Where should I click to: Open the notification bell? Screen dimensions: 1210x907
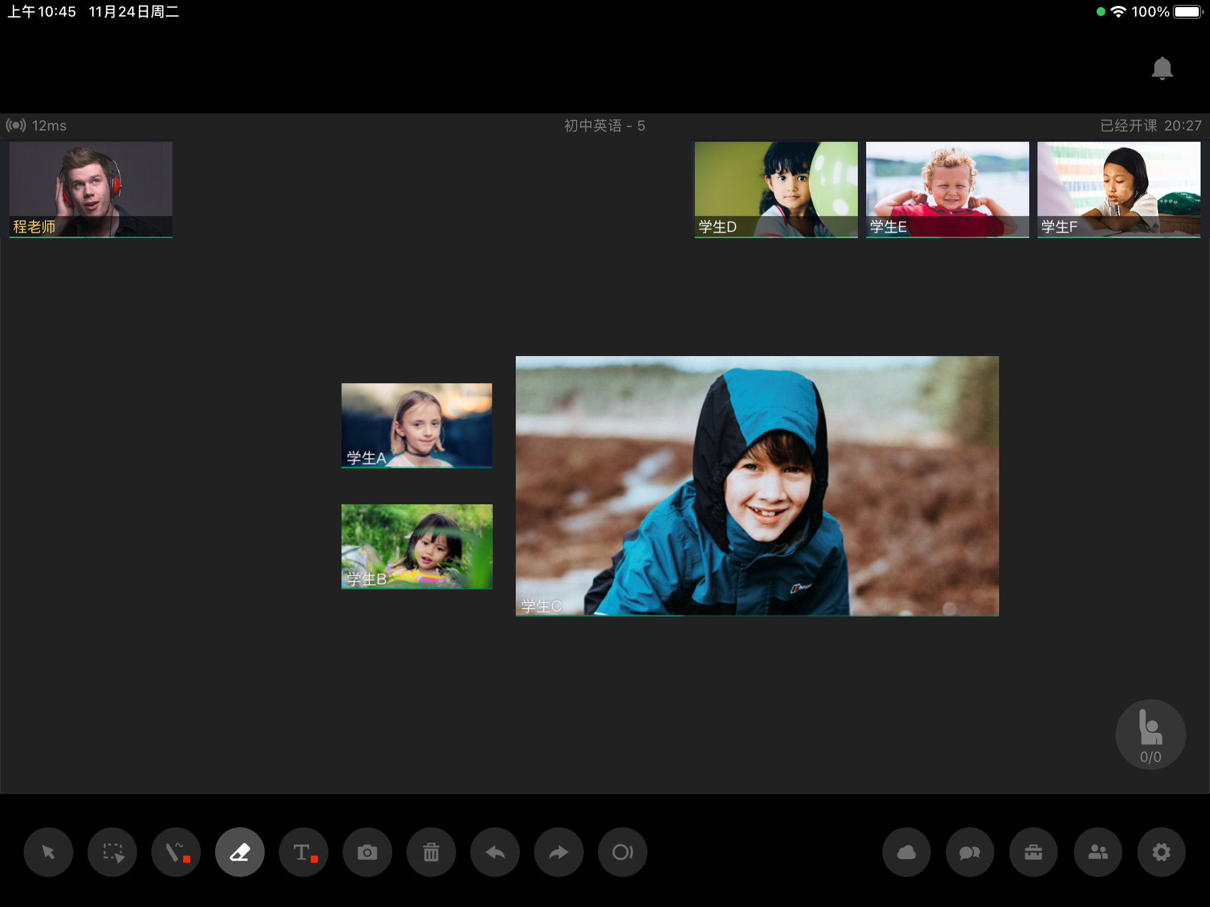tap(1162, 68)
